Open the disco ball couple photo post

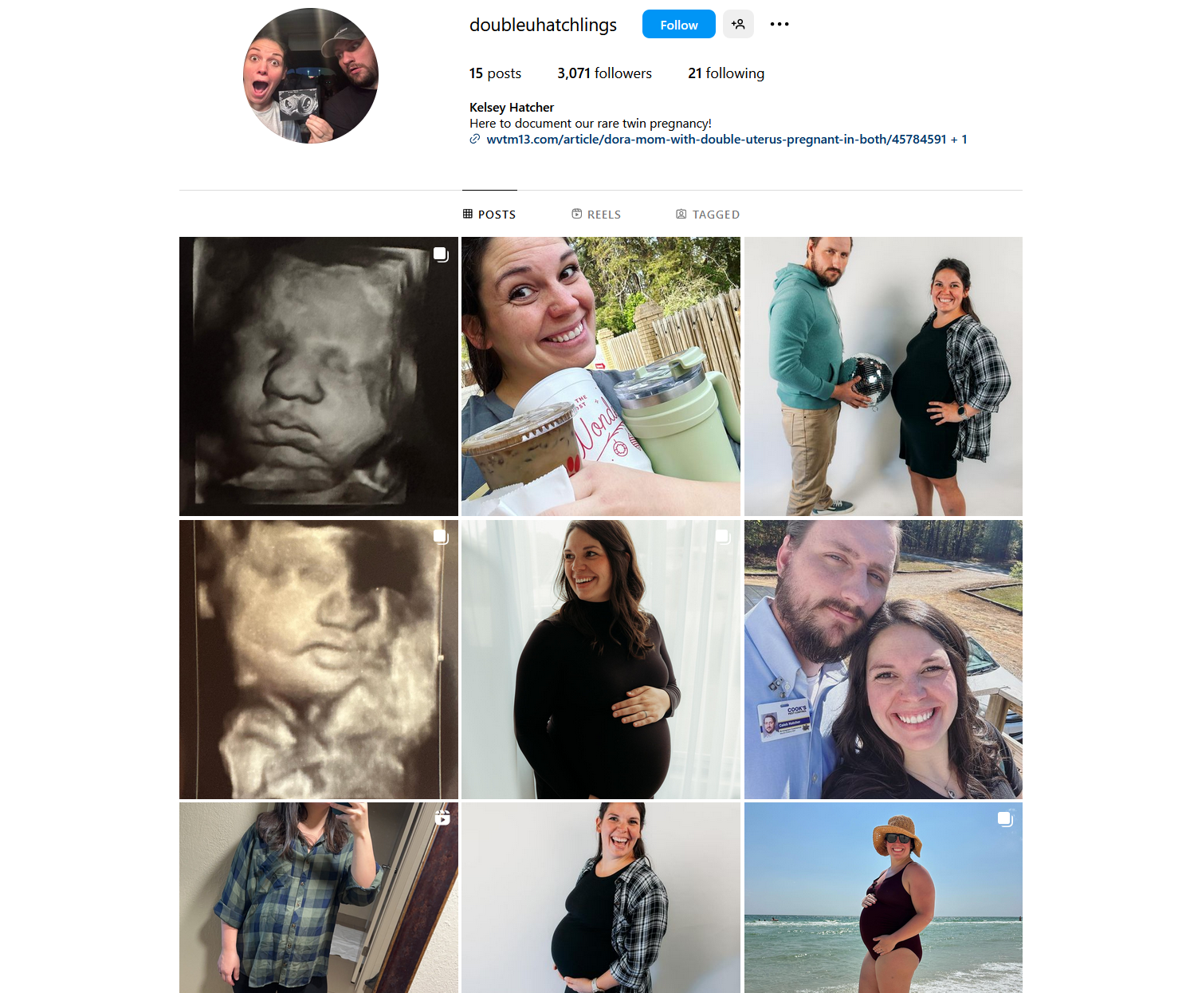pos(883,376)
